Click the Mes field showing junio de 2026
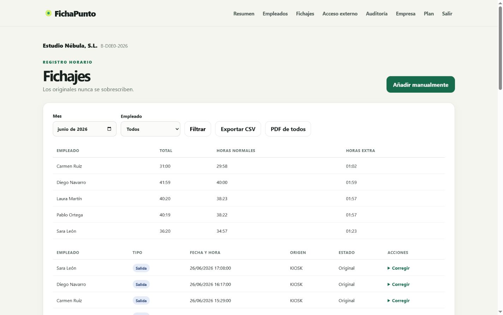Viewport: 503px width, 315px height. point(84,129)
